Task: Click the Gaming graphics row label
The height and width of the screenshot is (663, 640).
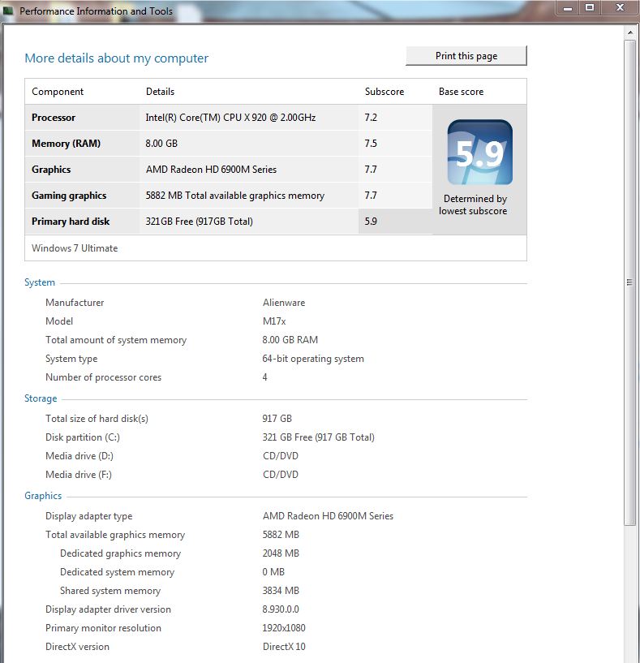Action: coord(69,196)
